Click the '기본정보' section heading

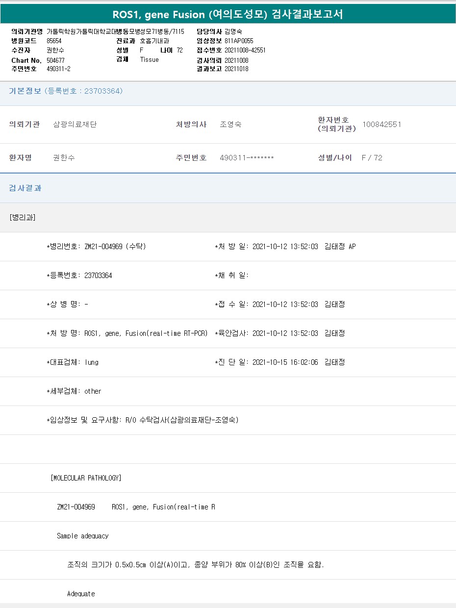(x=25, y=91)
